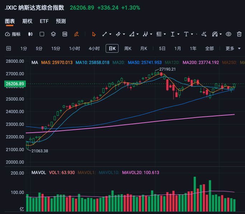
Task: Toggle the MA10 indicator label
Action: click(x=92, y=62)
